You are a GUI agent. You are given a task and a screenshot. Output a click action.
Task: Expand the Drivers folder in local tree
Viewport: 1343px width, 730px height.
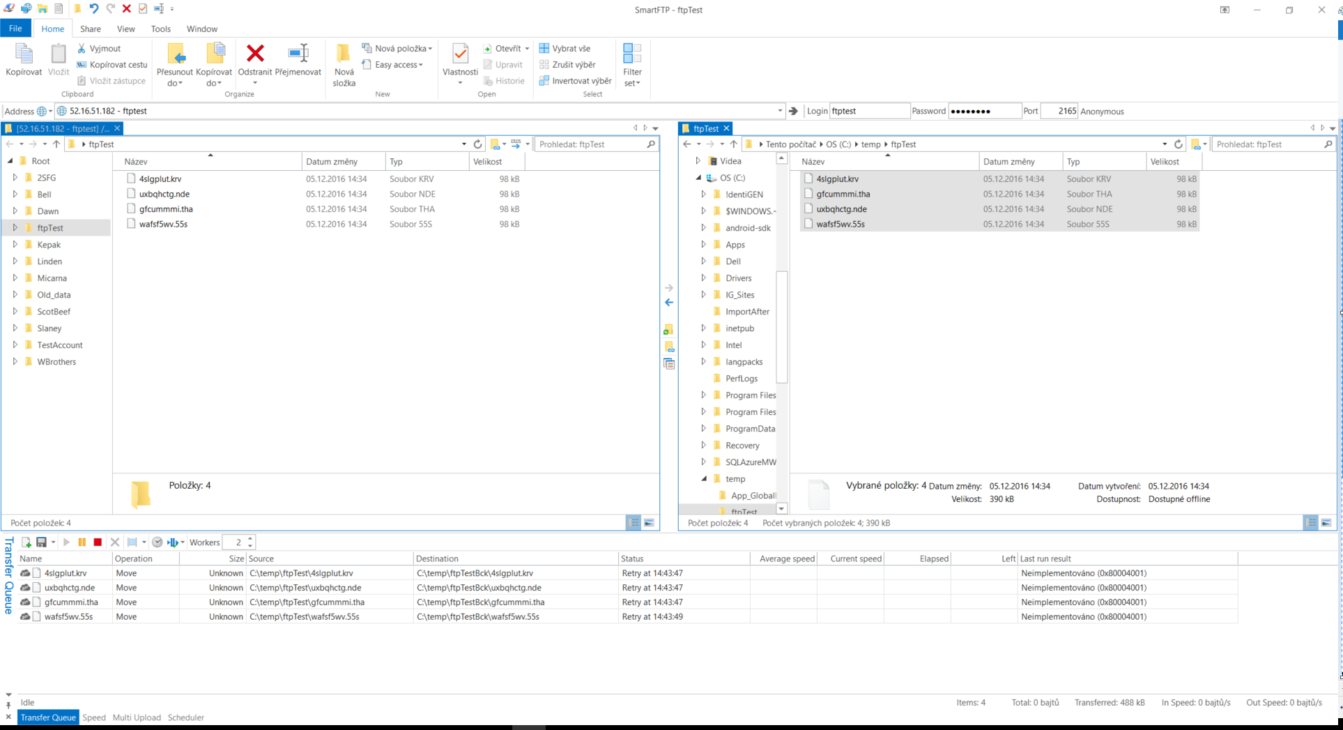[703, 278]
